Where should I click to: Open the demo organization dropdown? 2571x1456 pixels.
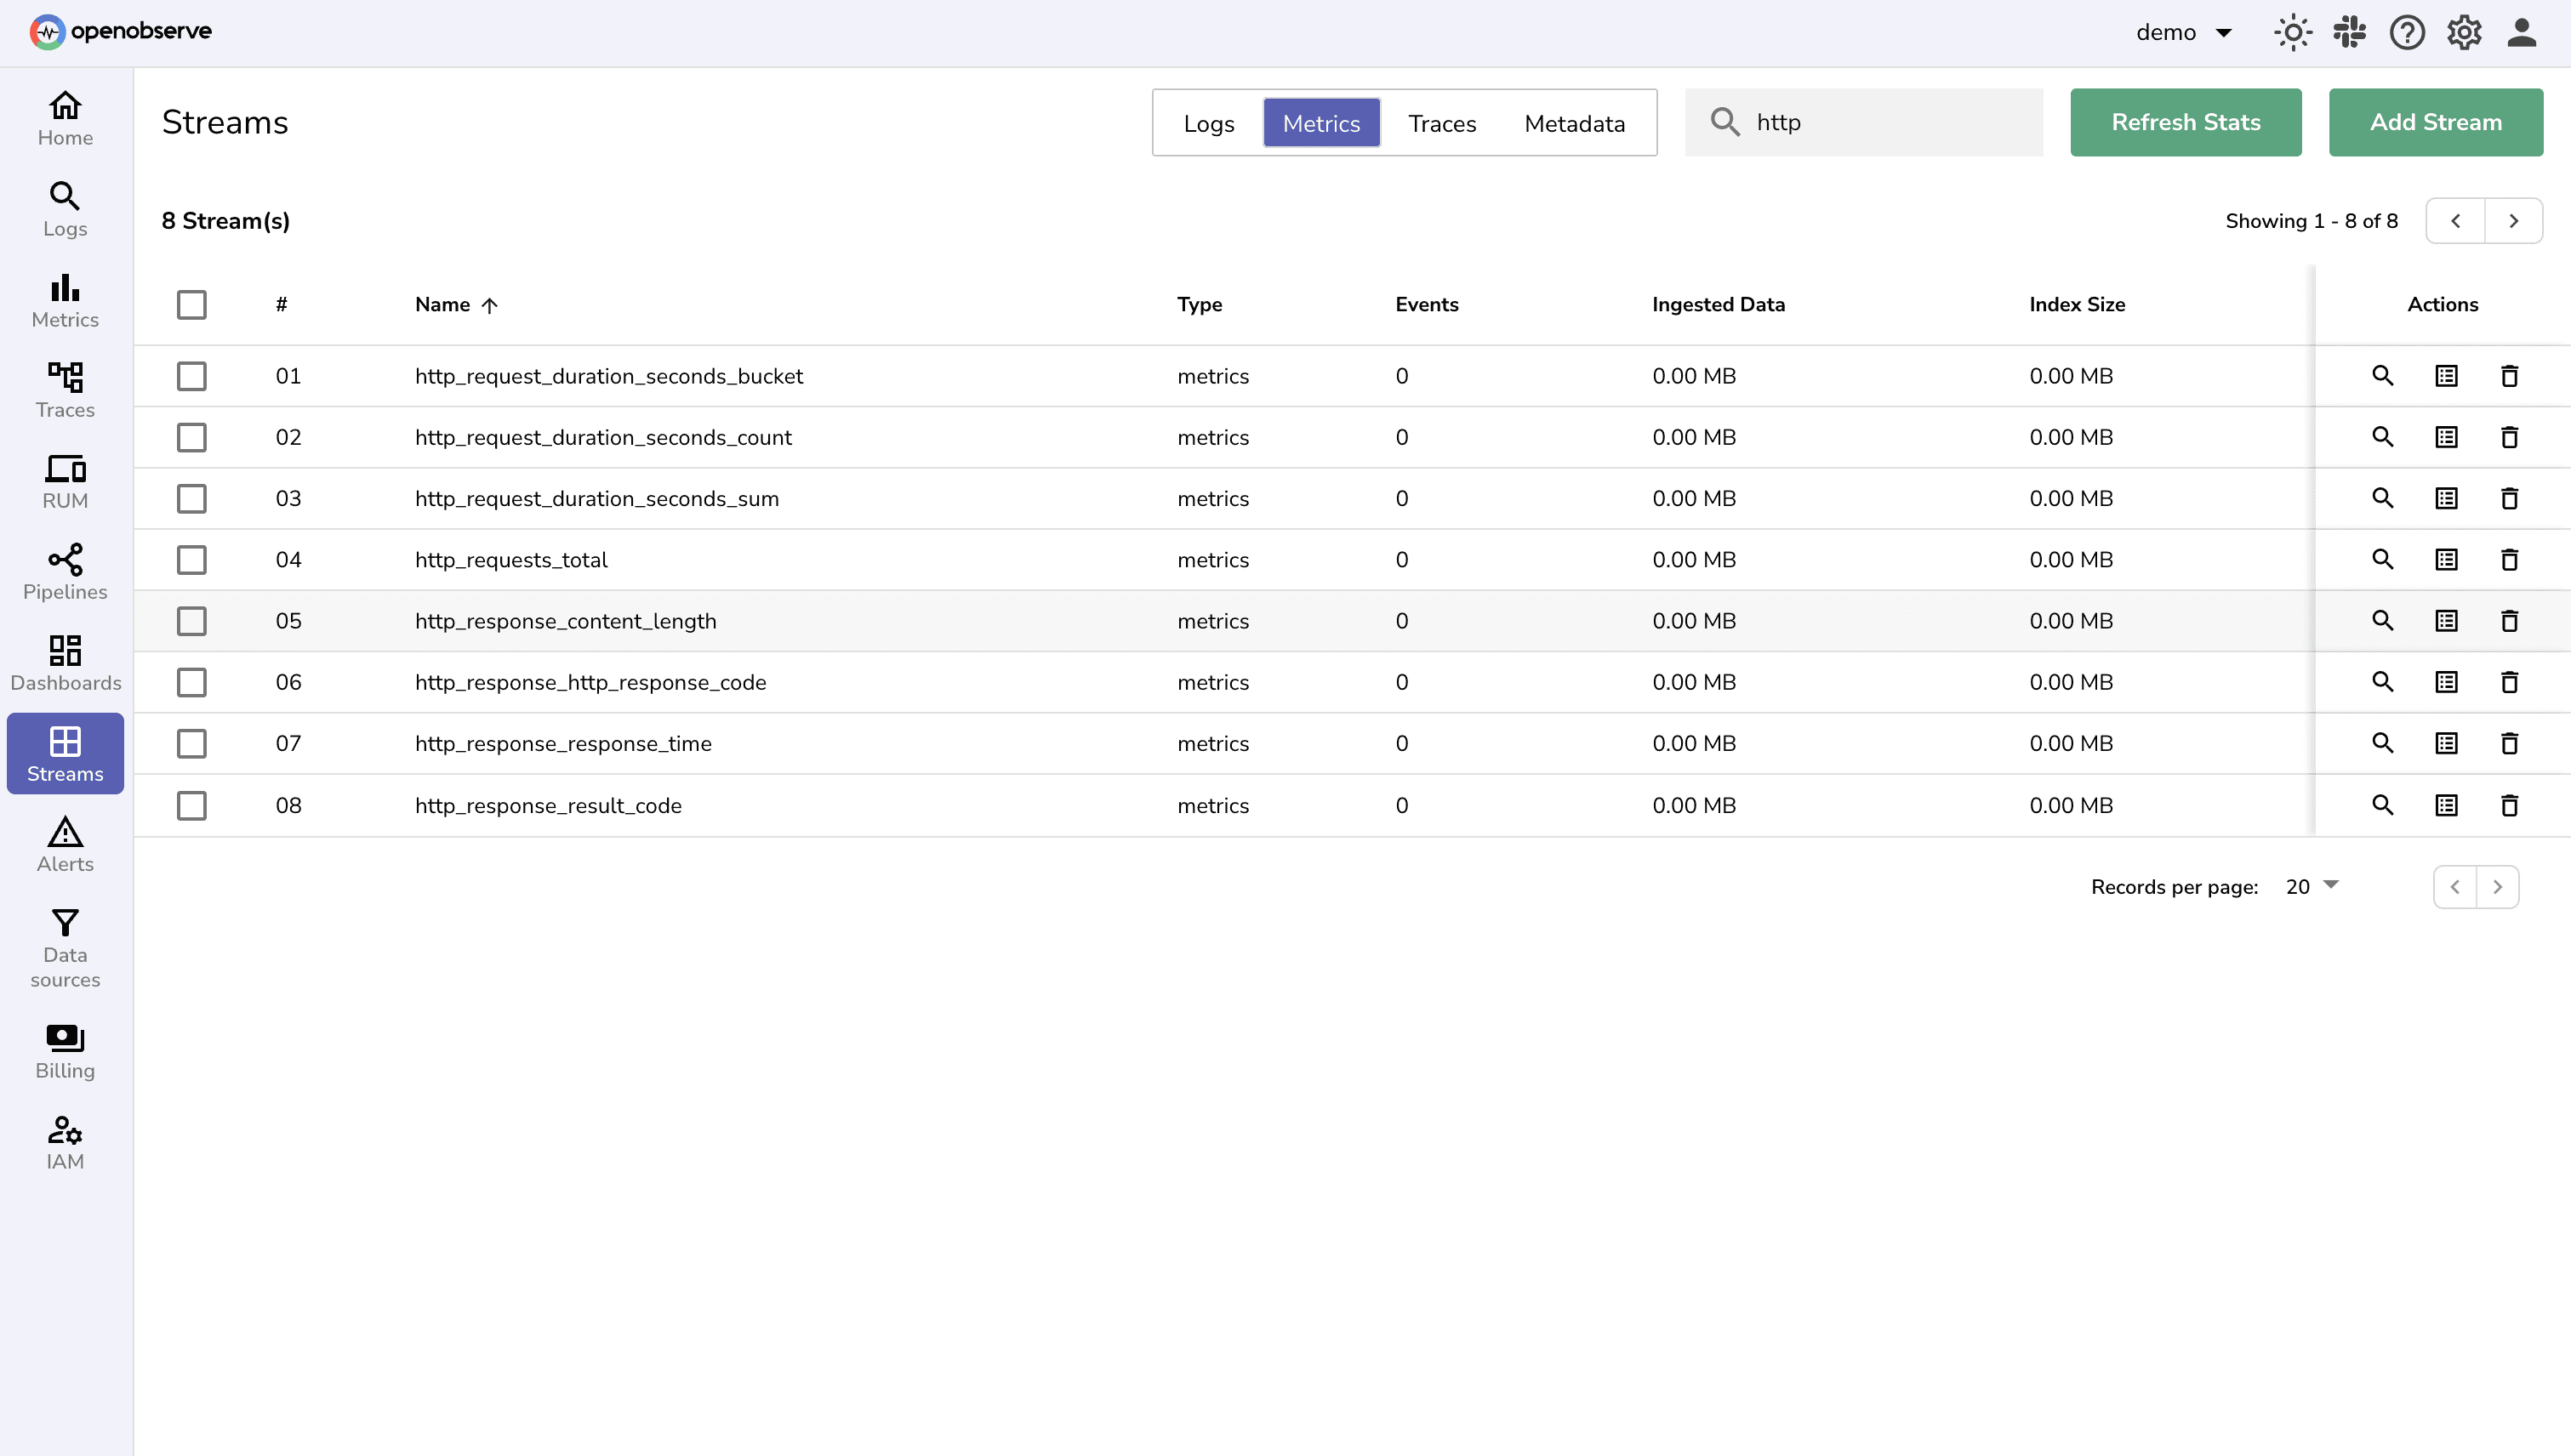[2184, 32]
